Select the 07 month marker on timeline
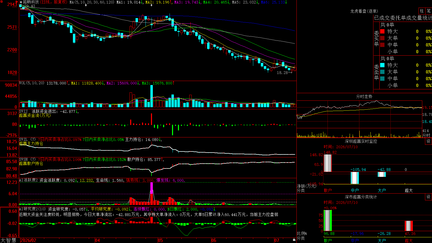Screen dimensions: 432x243 coord(277,240)
